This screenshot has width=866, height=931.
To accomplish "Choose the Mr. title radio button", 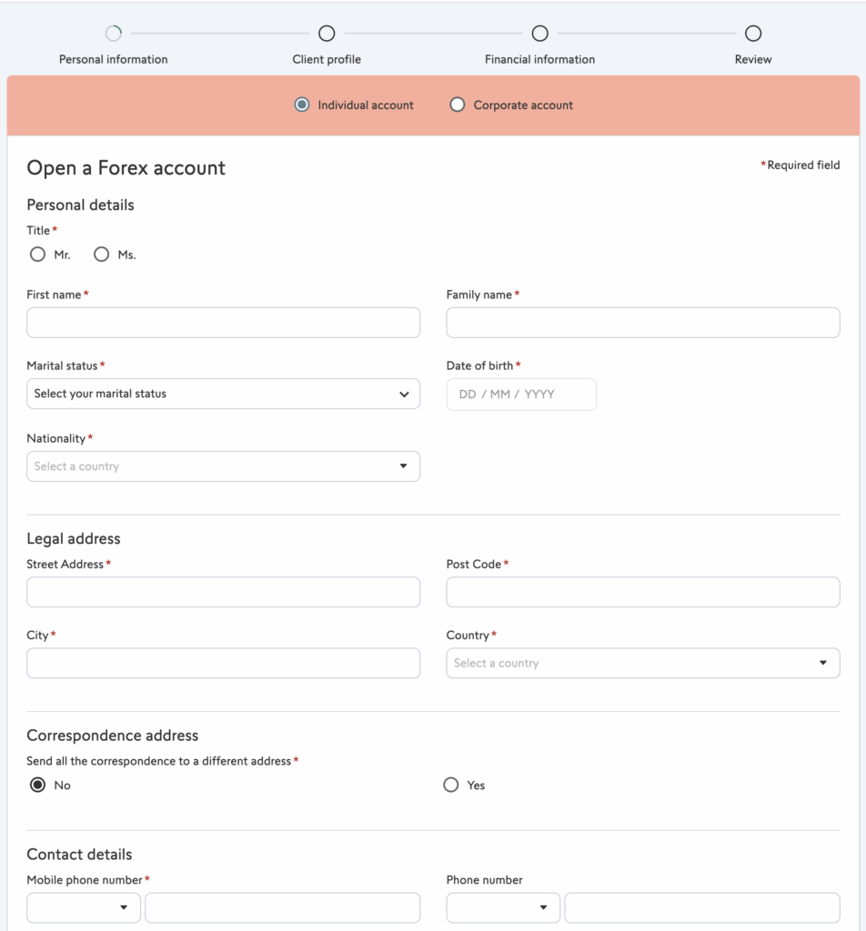I will 37,255.
